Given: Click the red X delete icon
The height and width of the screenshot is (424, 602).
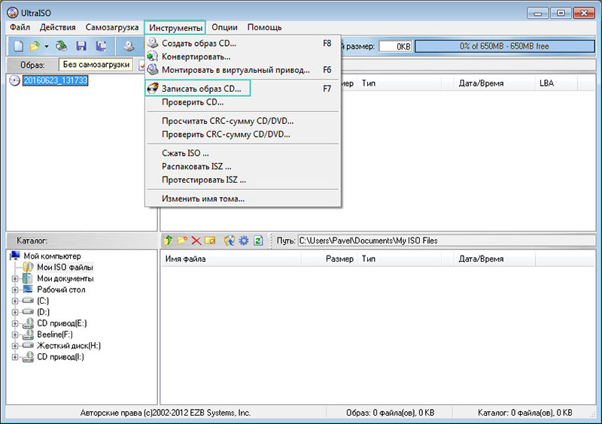Looking at the screenshot, I should (x=196, y=241).
